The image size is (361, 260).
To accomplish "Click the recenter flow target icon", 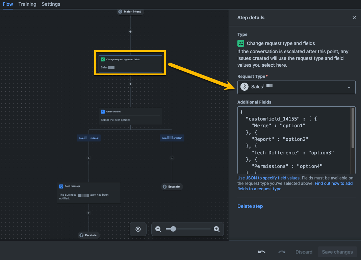I will (x=138, y=229).
